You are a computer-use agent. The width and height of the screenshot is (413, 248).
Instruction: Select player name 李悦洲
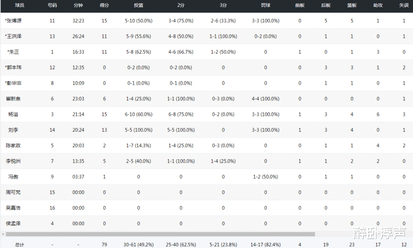13,161
